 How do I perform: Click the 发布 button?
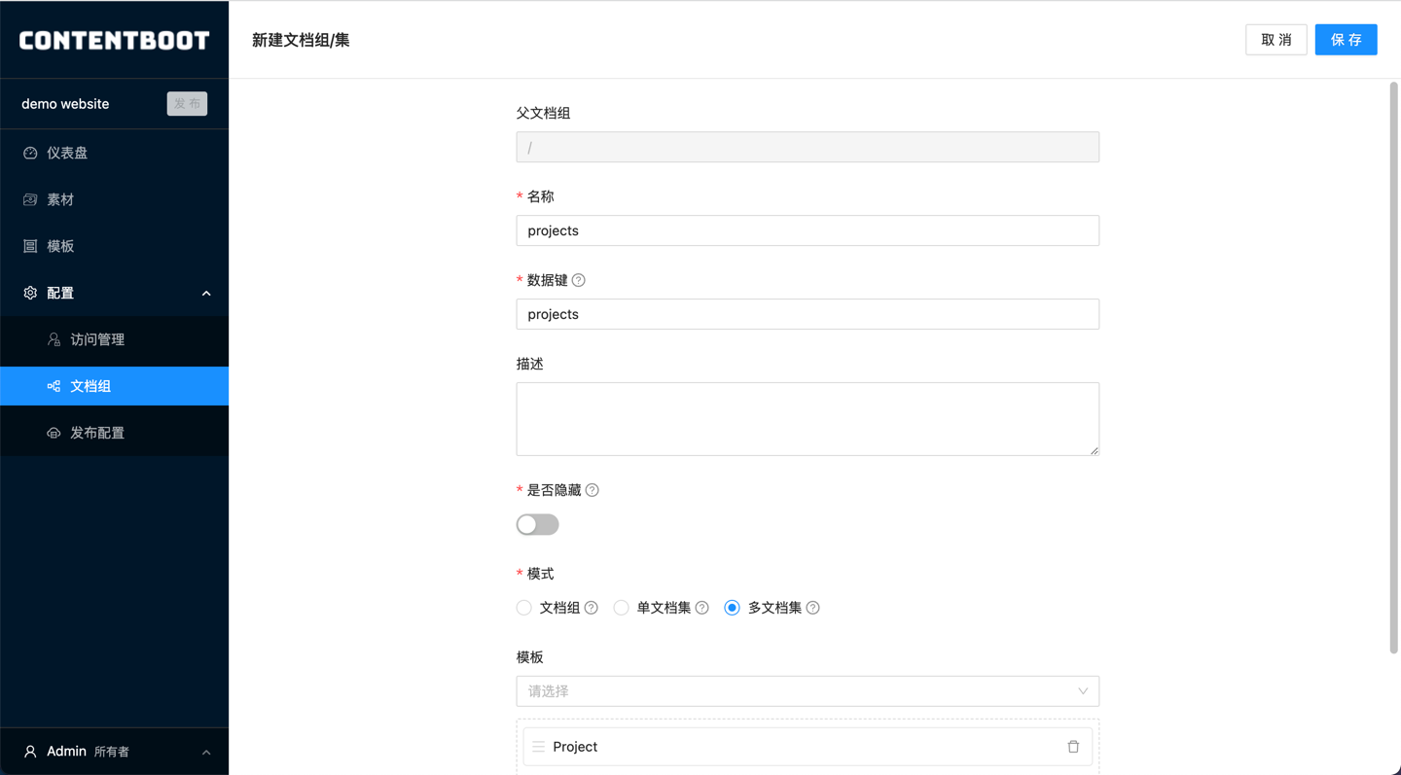[x=187, y=104]
